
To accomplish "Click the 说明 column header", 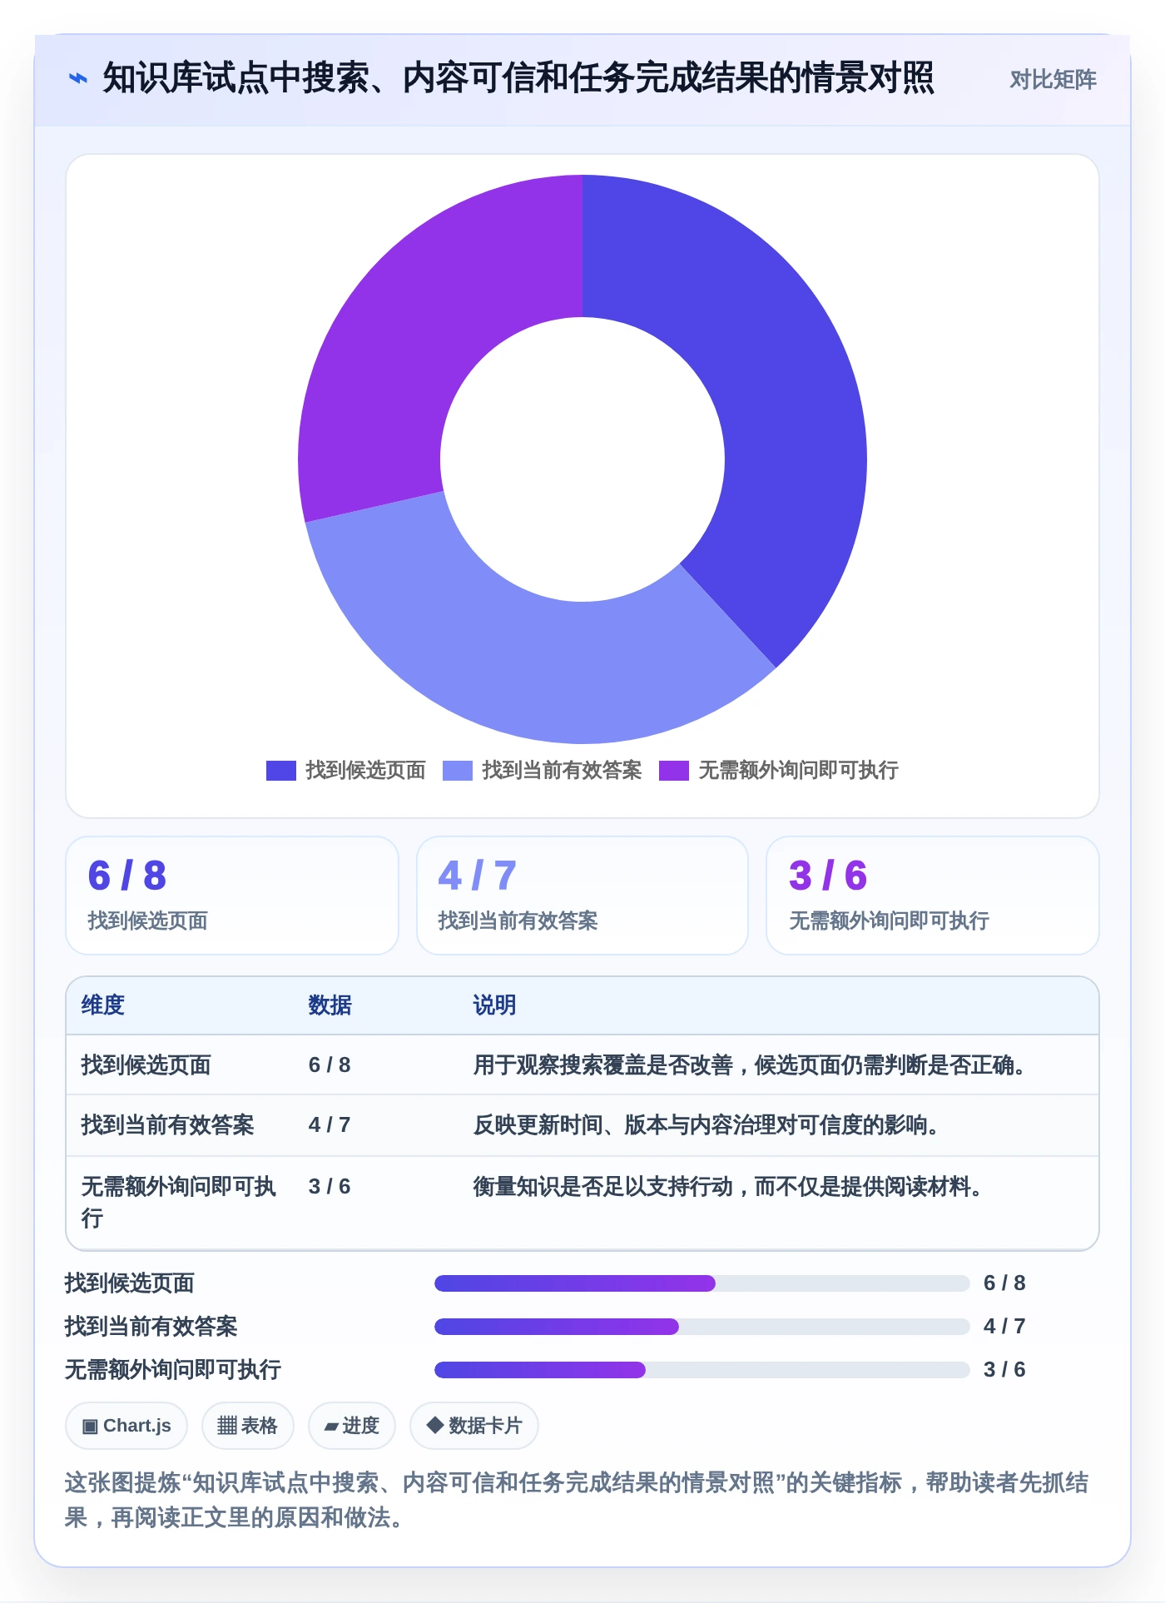I will (x=494, y=1005).
